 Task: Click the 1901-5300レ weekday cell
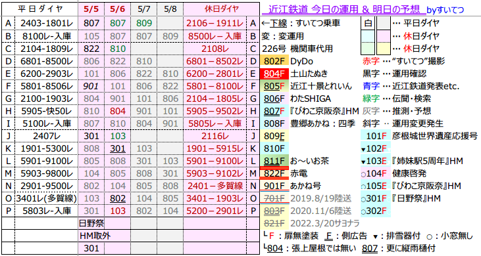pyautogui.click(x=46, y=148)
